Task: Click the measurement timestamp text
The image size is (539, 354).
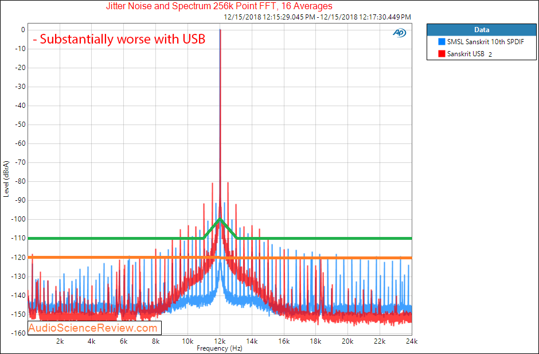Action: coord(317,17)
